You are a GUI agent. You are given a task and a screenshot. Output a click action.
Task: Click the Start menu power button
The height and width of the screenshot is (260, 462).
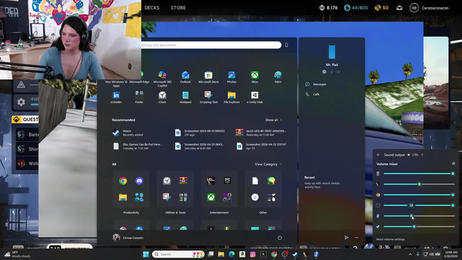tap(280, 238)
